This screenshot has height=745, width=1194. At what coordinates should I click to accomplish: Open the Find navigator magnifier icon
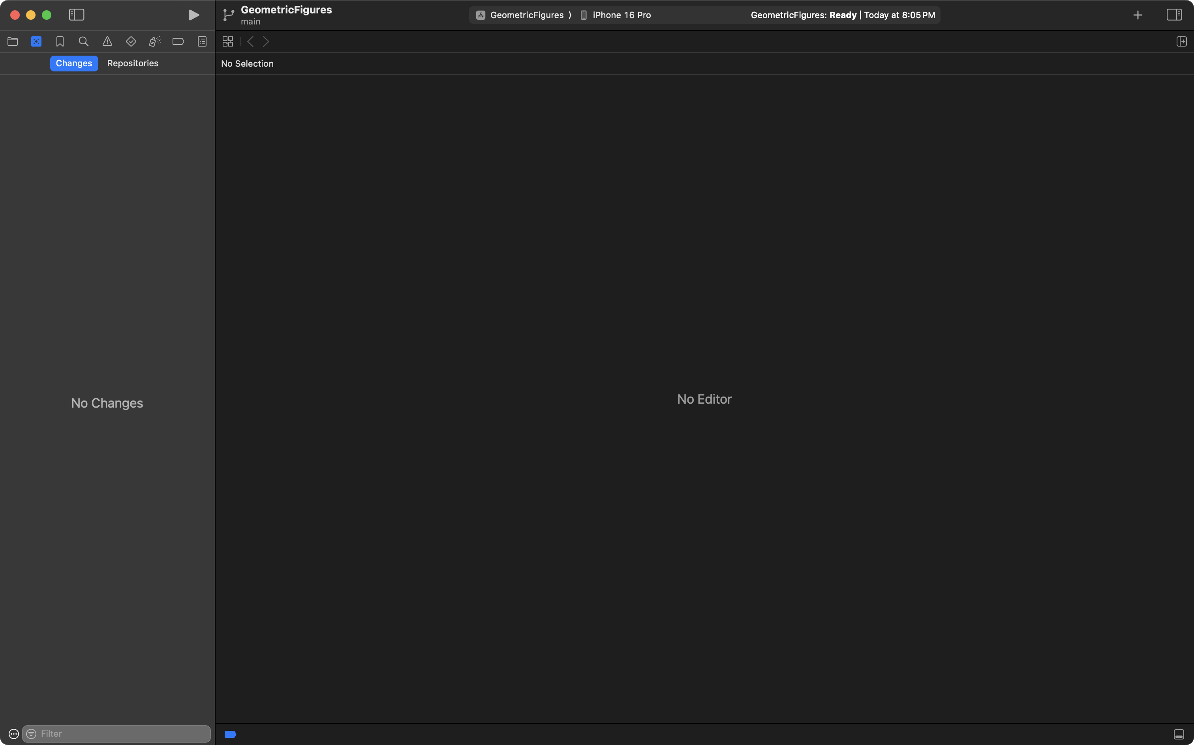(x=84, y=42)
